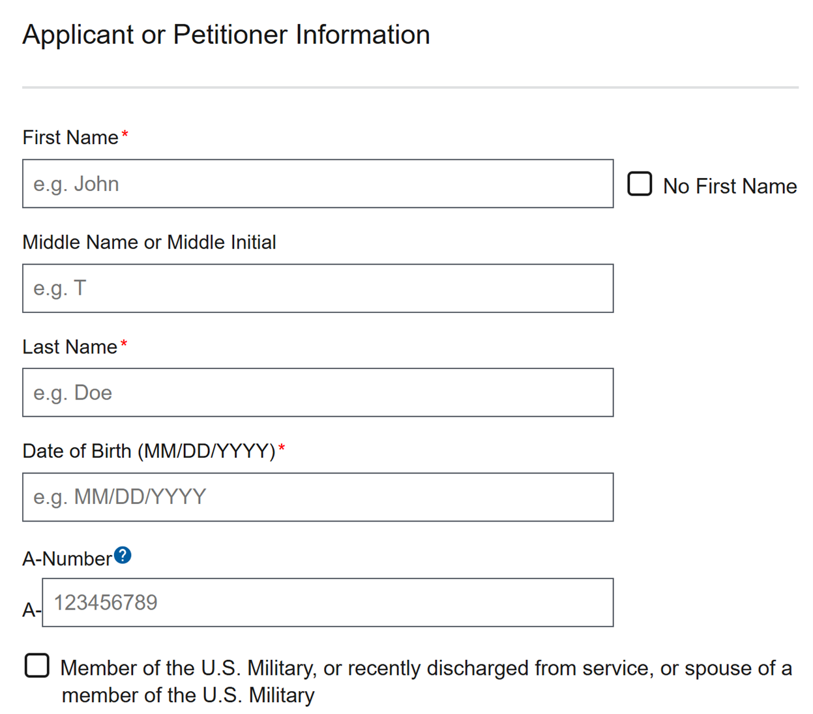Select the Last Name input field
The width and height of the screenshot is (813, 714).
coord(318,393)
